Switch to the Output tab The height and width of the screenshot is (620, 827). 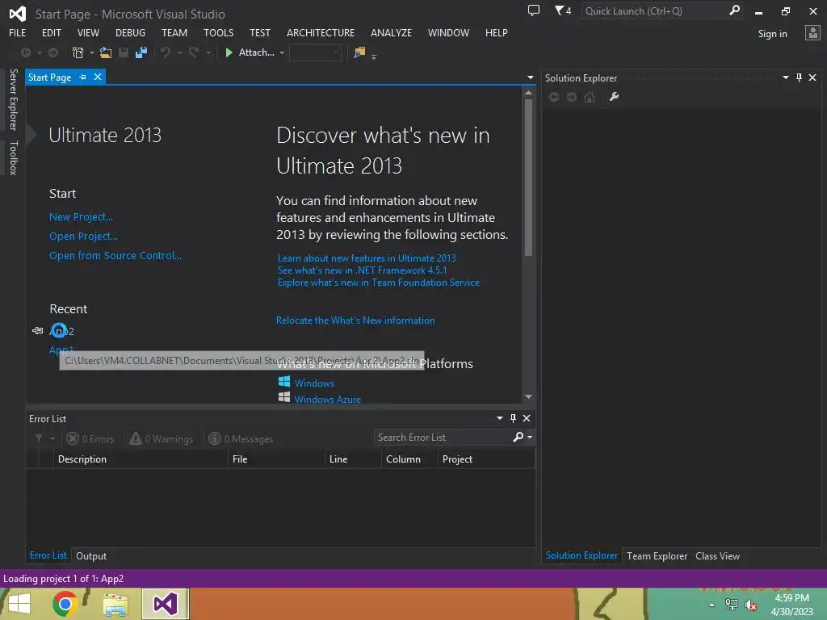click(91, 555)
